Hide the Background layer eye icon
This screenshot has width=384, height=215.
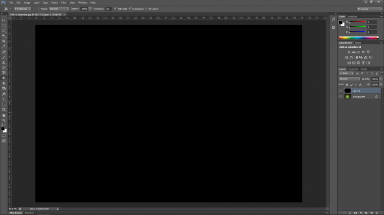coord(341,96)
